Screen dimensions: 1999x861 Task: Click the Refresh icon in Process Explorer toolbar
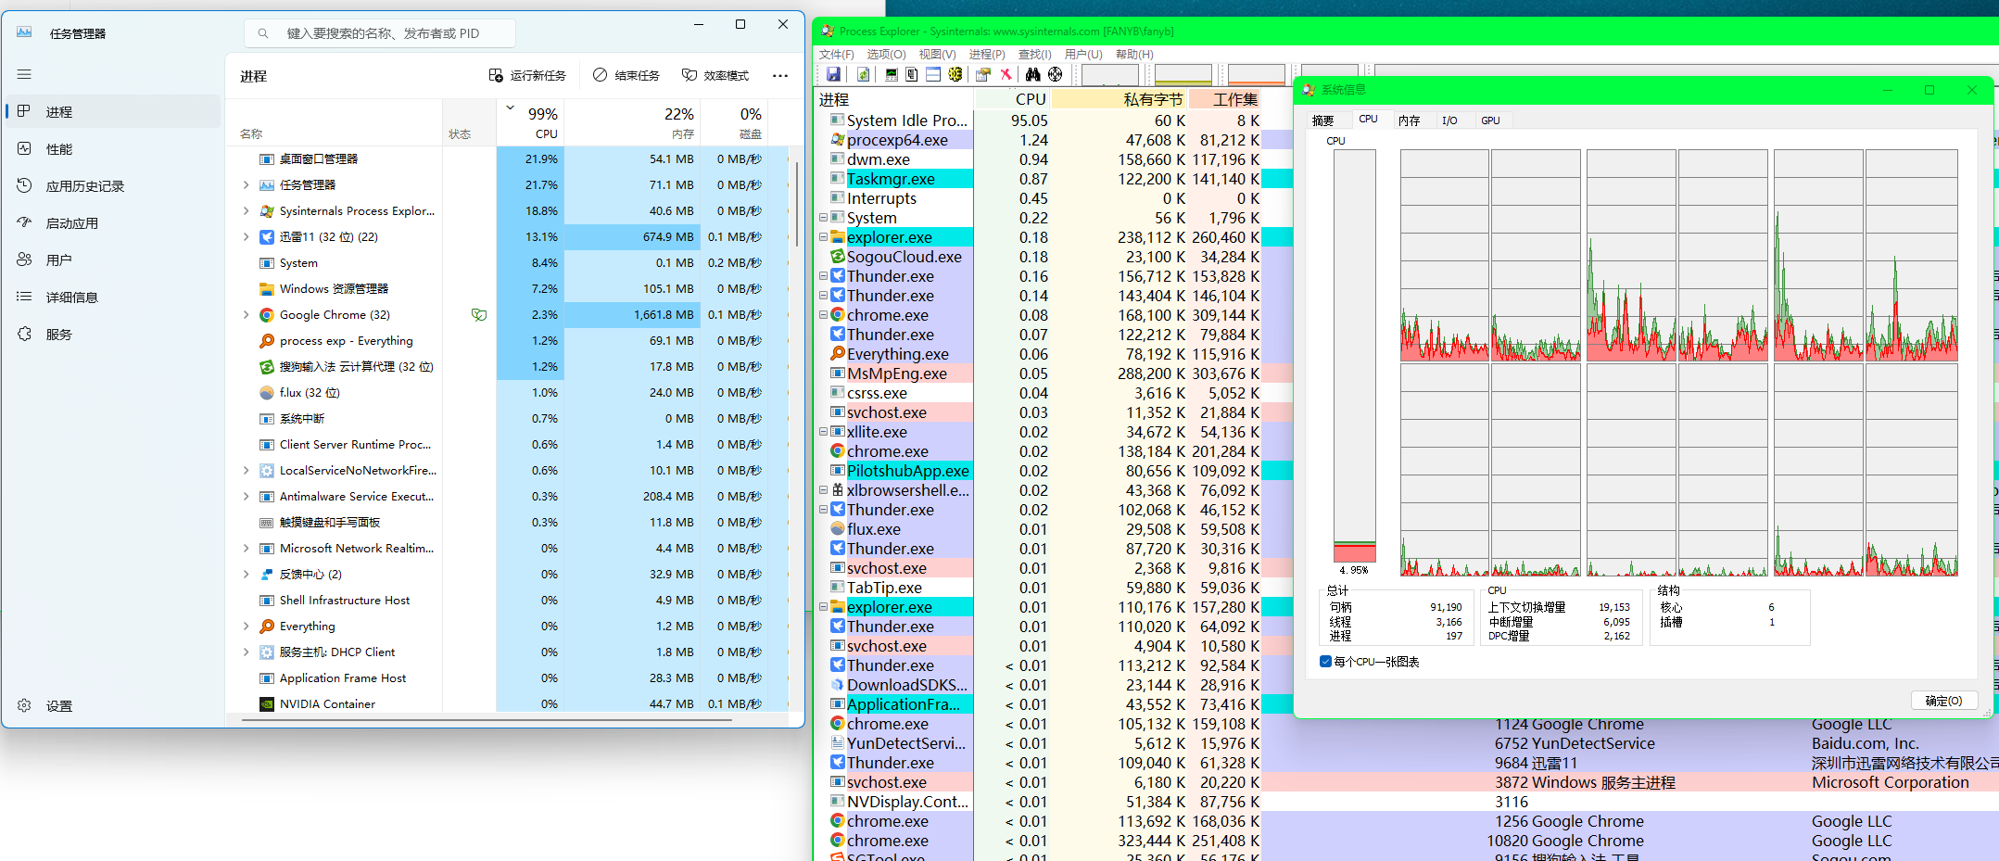coord(863,74)
